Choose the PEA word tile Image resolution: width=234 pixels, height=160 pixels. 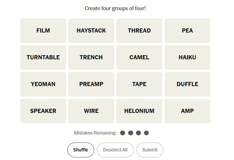187,31
